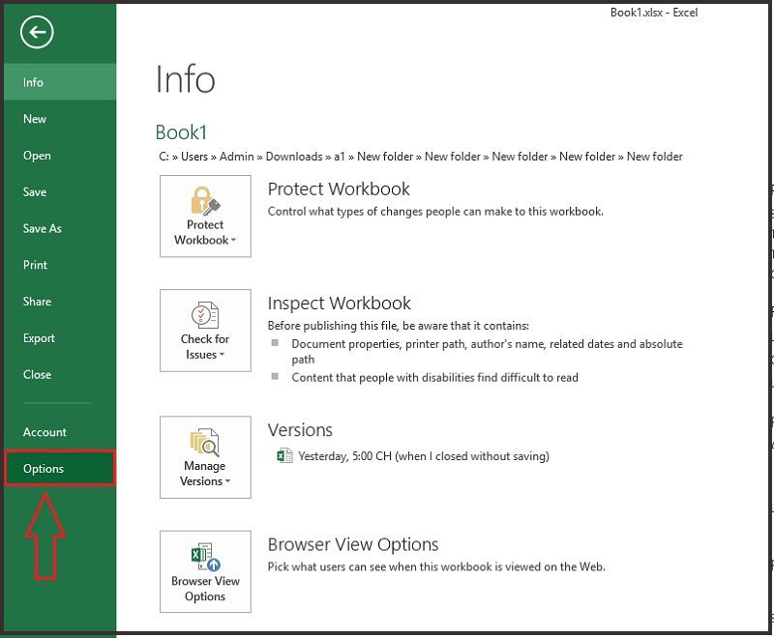
Task: Click 'Control what types of changes' description
Action: click(435, 212)
